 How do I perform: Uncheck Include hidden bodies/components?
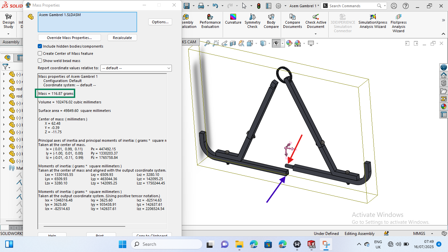click(x=40, y=46)
